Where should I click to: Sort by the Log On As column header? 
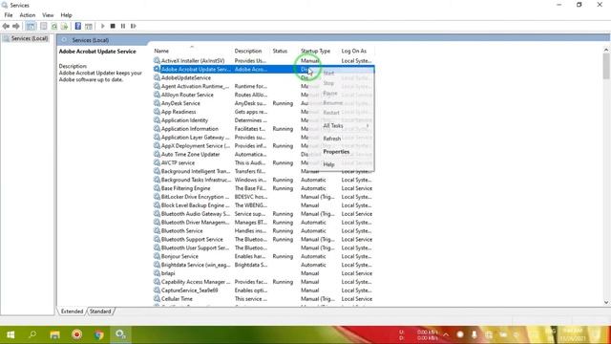click(354, 51)
